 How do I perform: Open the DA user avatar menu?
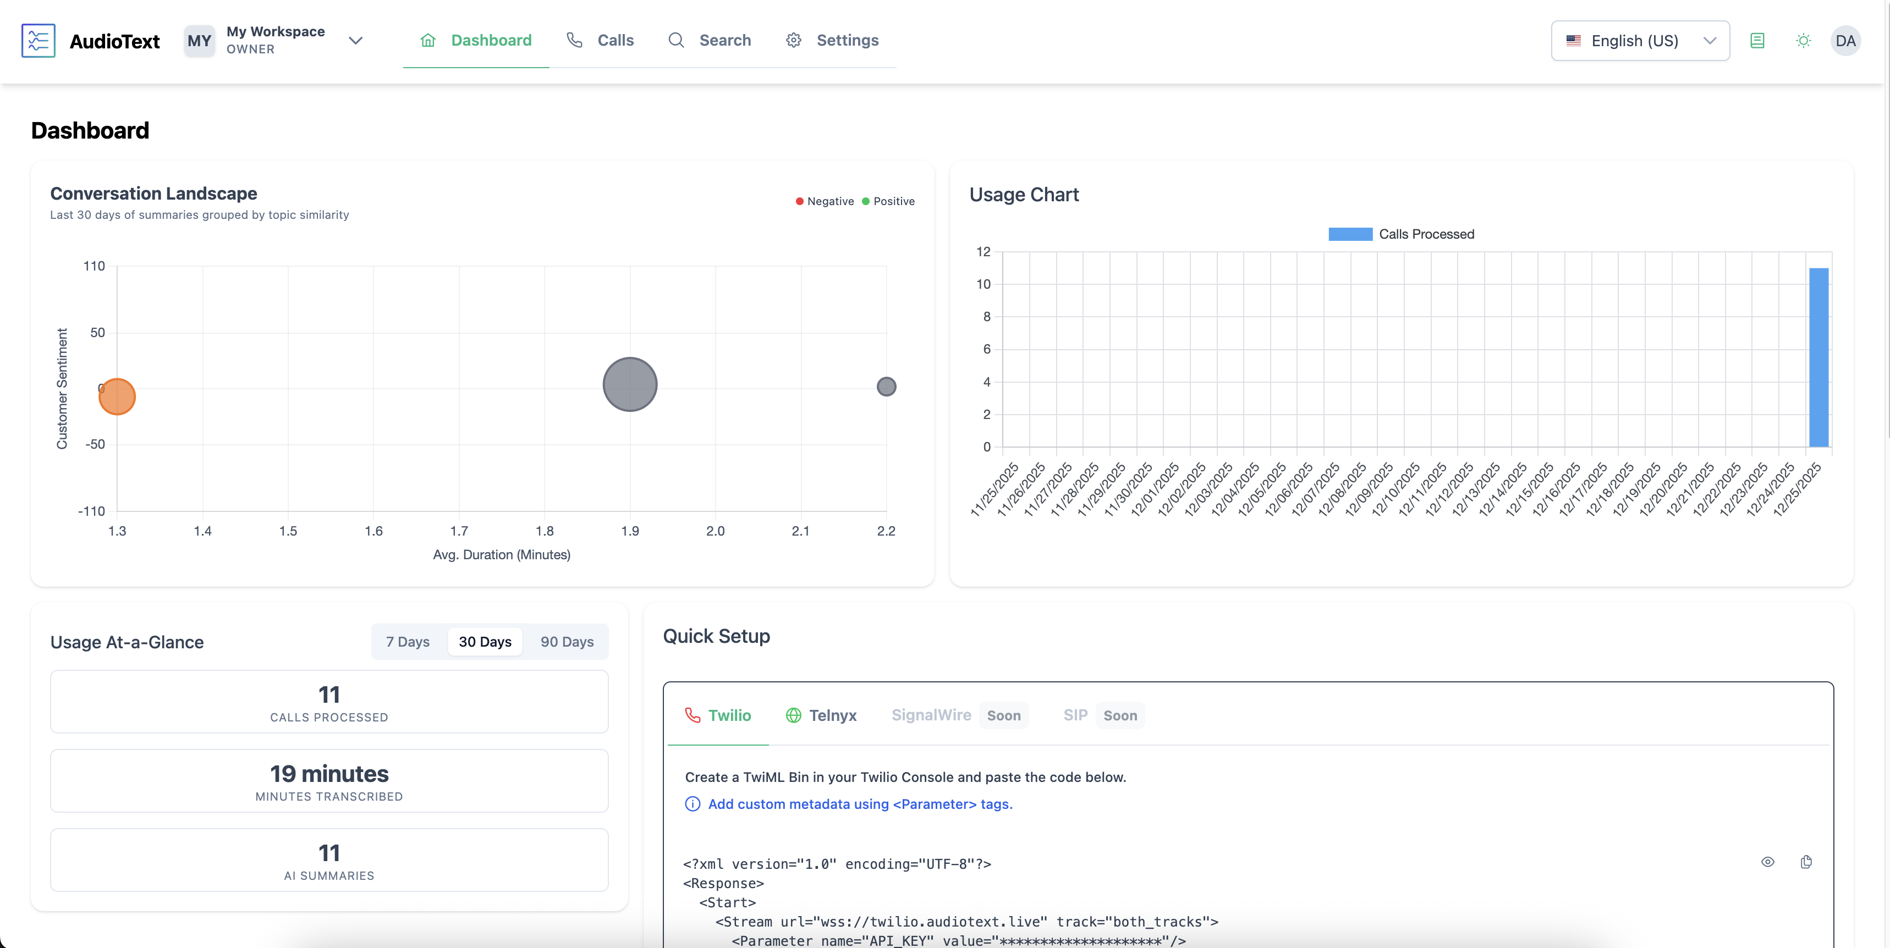pos(1844,41)
